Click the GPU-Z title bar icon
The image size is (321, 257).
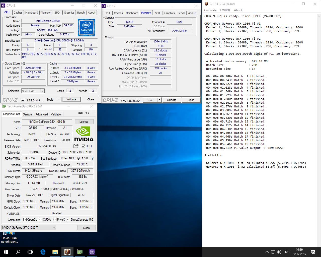(4, 106)
